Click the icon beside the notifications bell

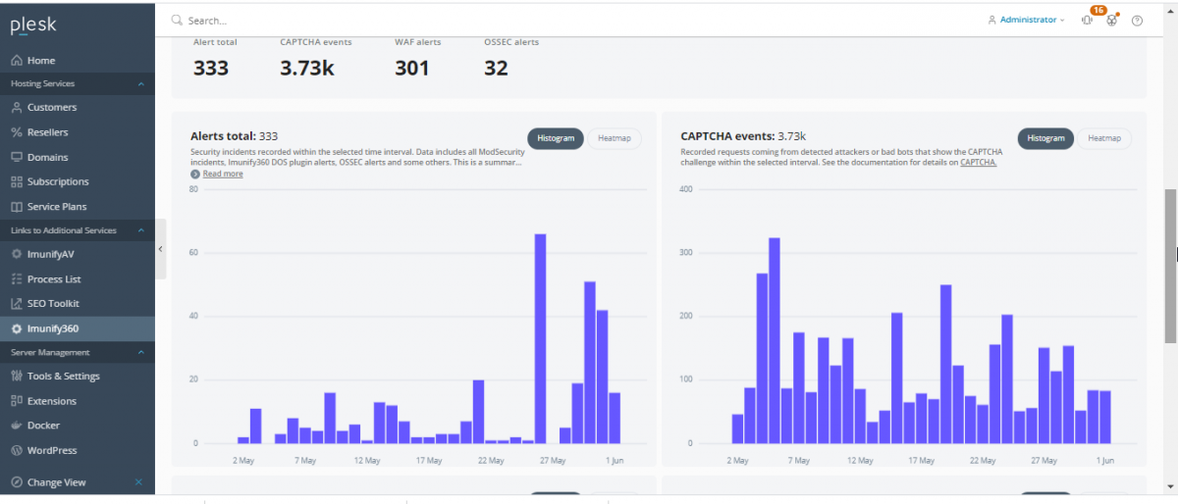point(1112,20)
